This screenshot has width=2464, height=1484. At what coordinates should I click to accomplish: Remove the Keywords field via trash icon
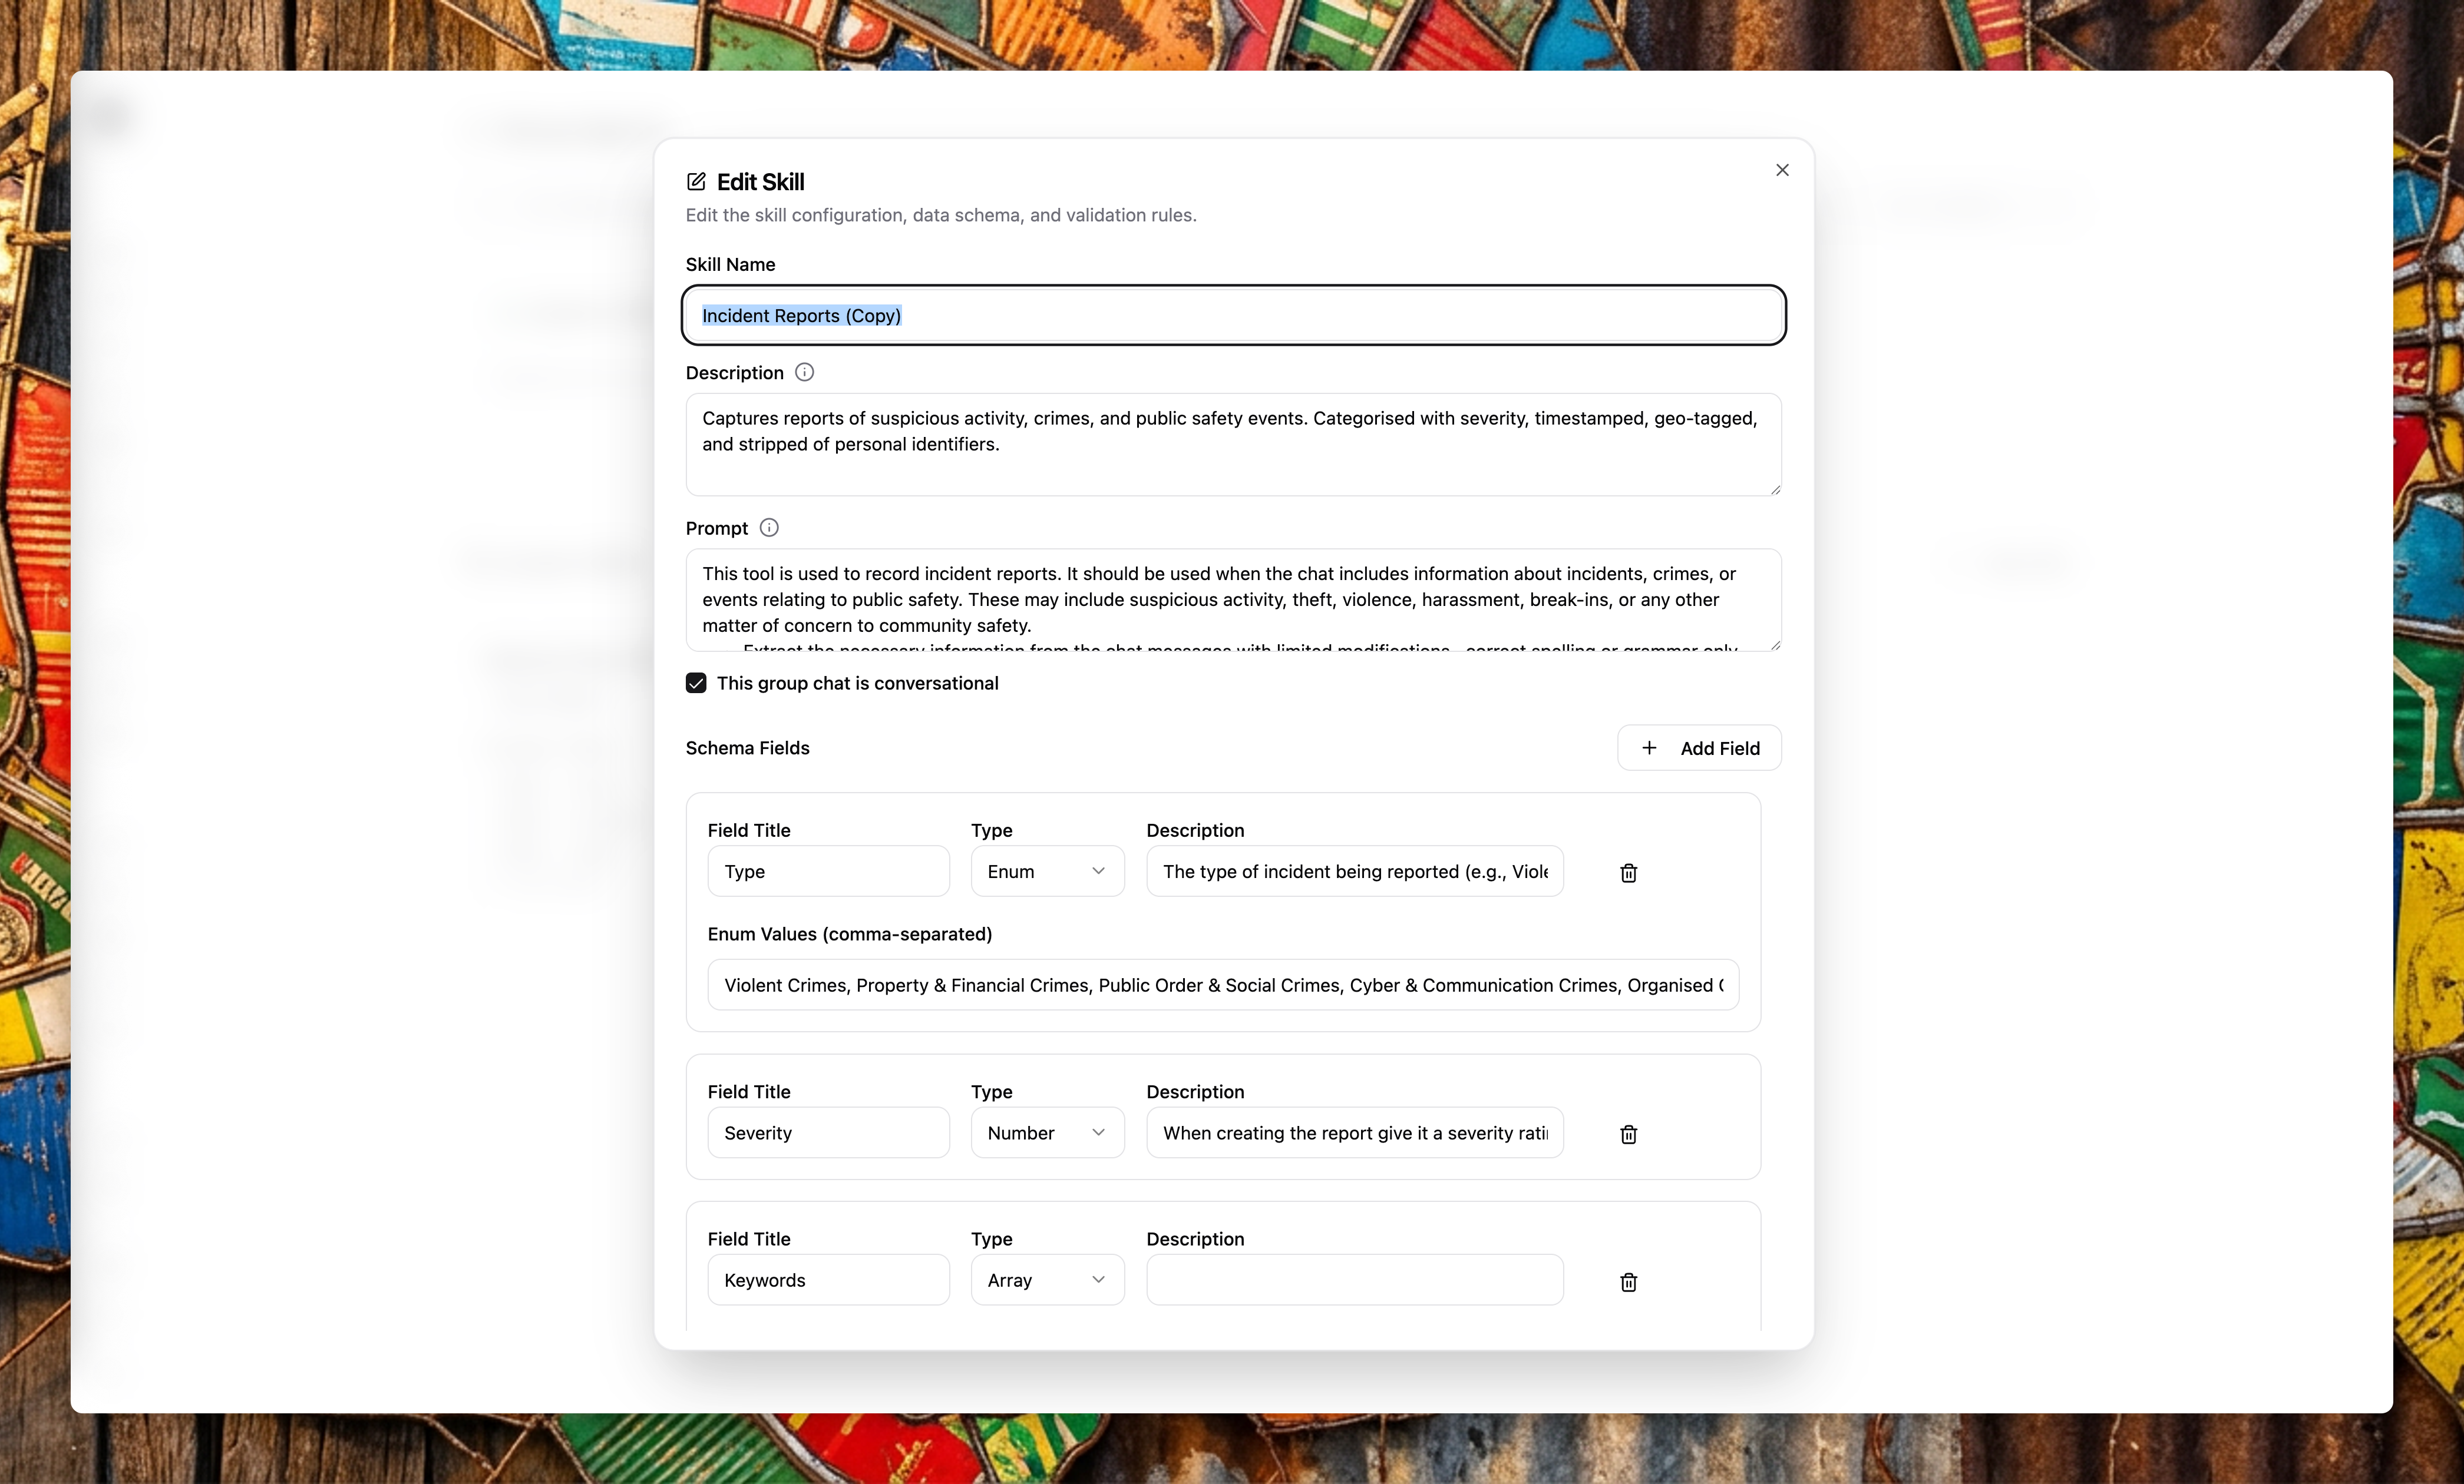(x=1628, y=1281)
